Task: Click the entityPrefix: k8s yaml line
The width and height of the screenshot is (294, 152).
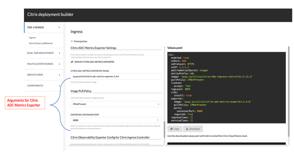Action: (183, 74)
